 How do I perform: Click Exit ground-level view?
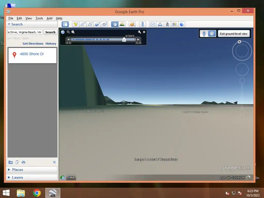click(x=234, y=34)
